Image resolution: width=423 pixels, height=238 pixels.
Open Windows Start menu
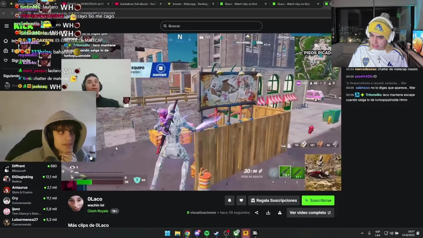pyautogui.click(x=168, y=233)
